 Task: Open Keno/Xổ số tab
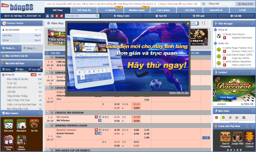pyautogui.click(x=216, y=10)
